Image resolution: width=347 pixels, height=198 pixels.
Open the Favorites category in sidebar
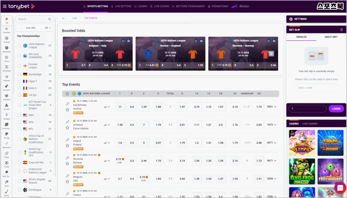point(7,30)
